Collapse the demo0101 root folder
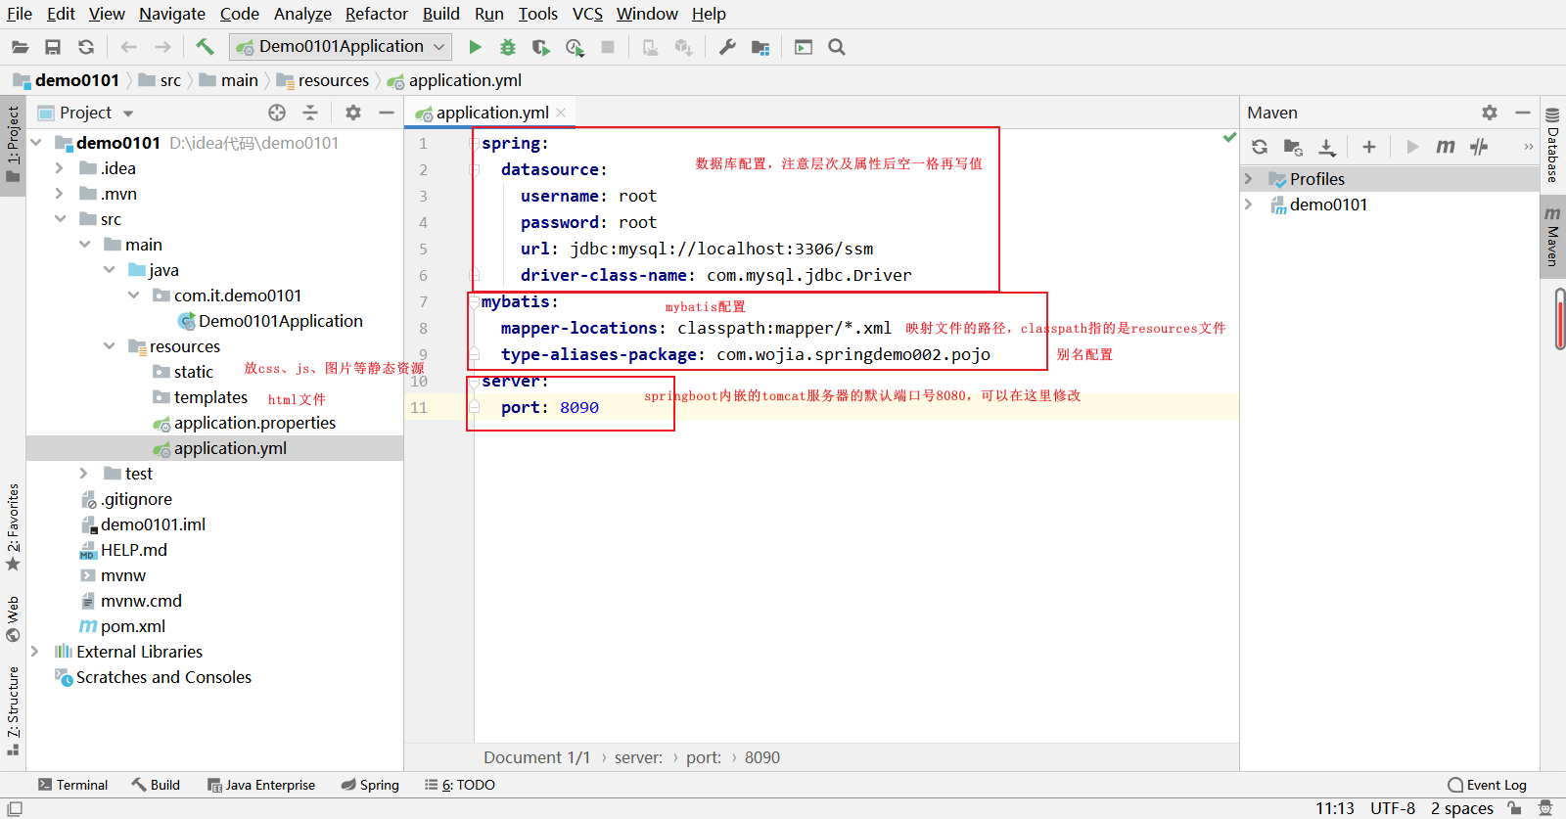Screen dimensions: 1566x819 coord(36,143)
